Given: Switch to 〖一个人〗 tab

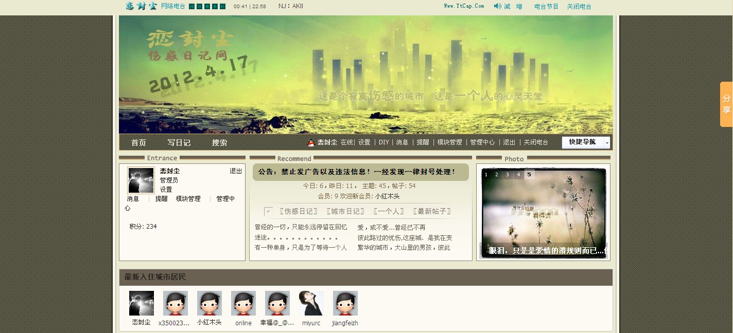Looking at the screenshot, I should 389,211.
